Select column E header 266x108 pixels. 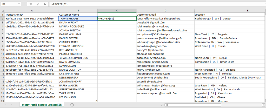coord(229,10)
